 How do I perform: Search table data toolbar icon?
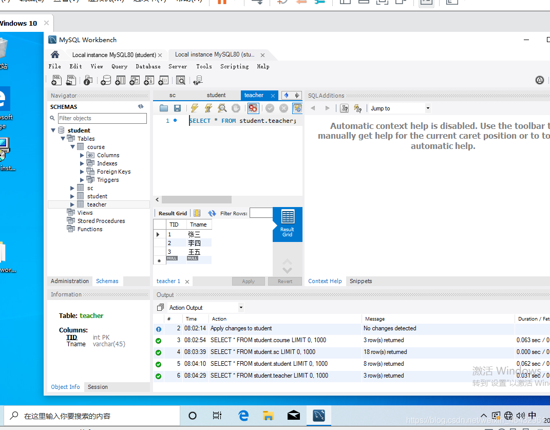pos(181,80)
